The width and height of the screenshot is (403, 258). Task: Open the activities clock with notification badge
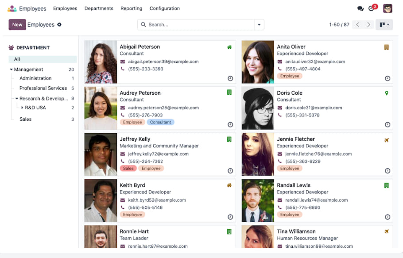tap(372, 8)
